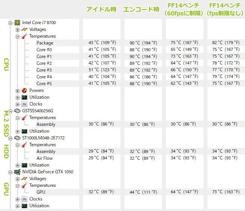Click the thermometer icon under ST1000LM048-2E7172
This screenshot has height=211, width=245.
24,145
